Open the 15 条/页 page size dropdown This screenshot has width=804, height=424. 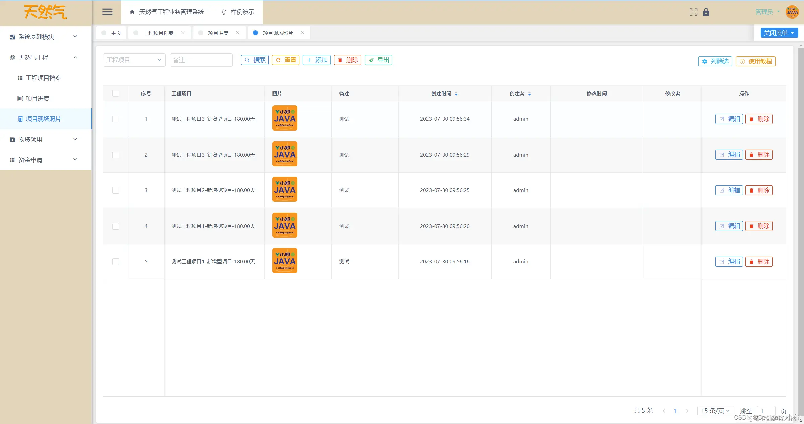point(715,411)
